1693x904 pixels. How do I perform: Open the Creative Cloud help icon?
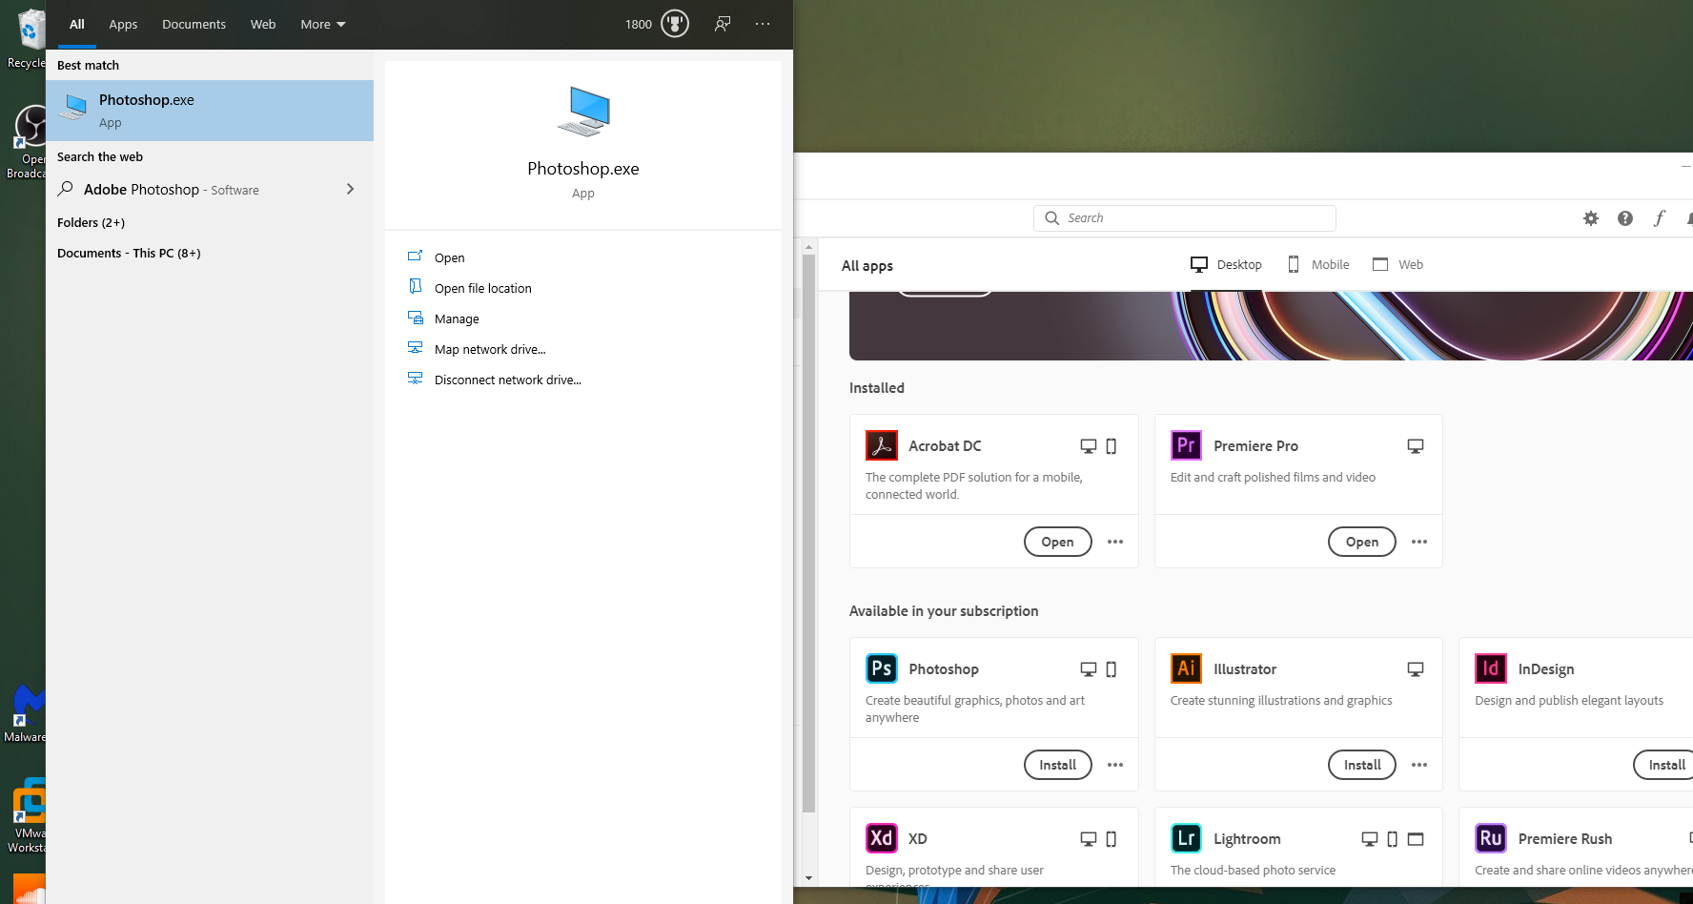[1625, 218]
